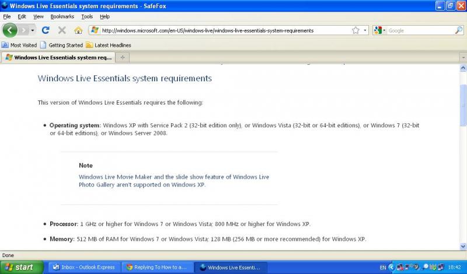This screenshot has width=467, height=274.
Task: Open the Google search engine selector dropdown
Action: point(379,30)
